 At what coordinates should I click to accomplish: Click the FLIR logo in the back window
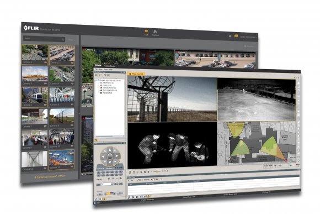pos(31,28)
